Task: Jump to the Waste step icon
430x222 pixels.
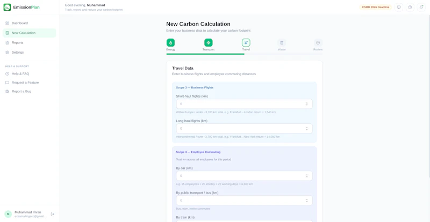Action: [282, 43]
